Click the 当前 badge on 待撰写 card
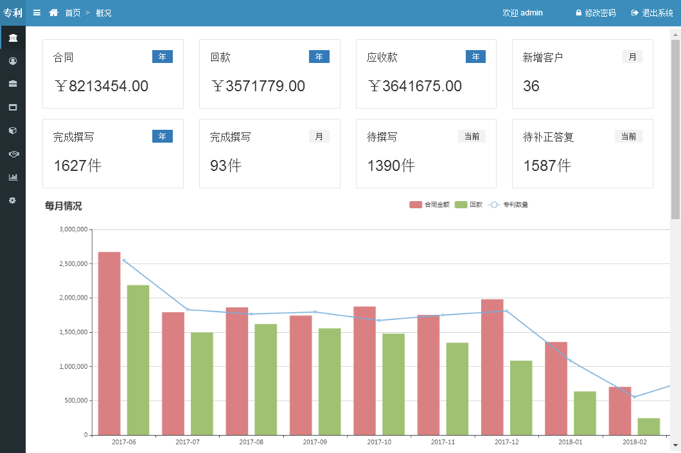Viewport: 681px width, 453px height. click(472, 136)
